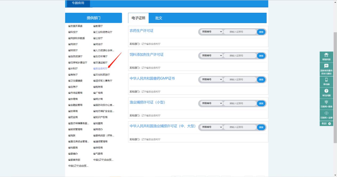Select the 电子证照 tab
337x177 pixels.
pyautogui.click(x=138, y=18)
